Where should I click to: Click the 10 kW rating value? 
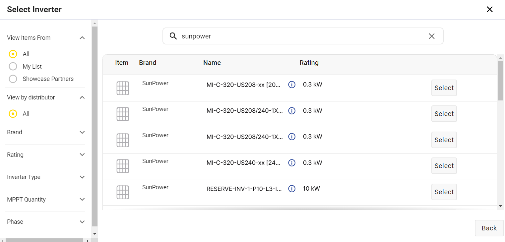click(311, 189)
